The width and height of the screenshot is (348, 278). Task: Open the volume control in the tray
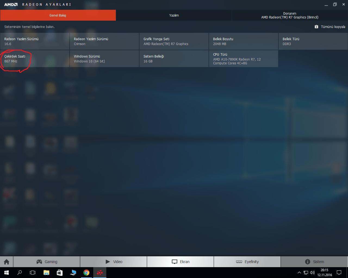[312, 273]
